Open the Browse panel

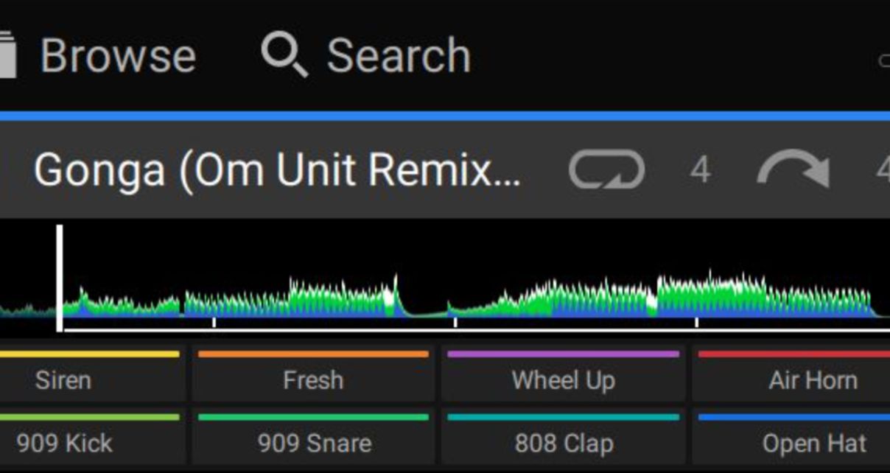[118, 56]
